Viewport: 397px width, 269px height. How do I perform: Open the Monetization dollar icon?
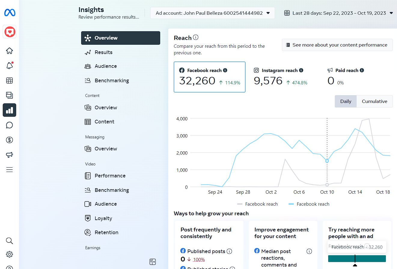click(x=9, y=140)
